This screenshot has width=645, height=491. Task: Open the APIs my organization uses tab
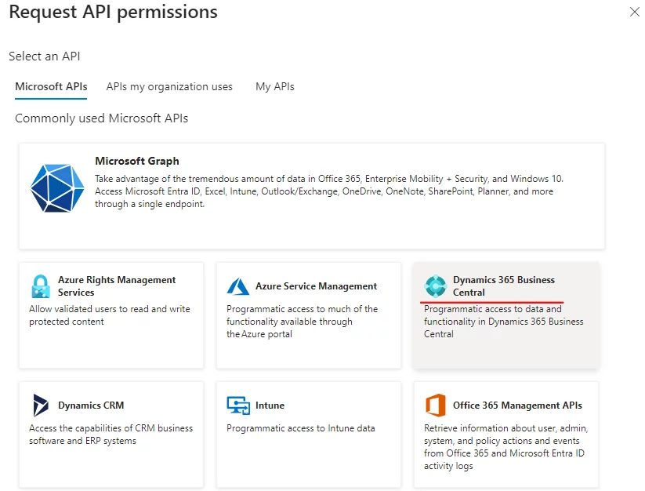coord(169,86)
